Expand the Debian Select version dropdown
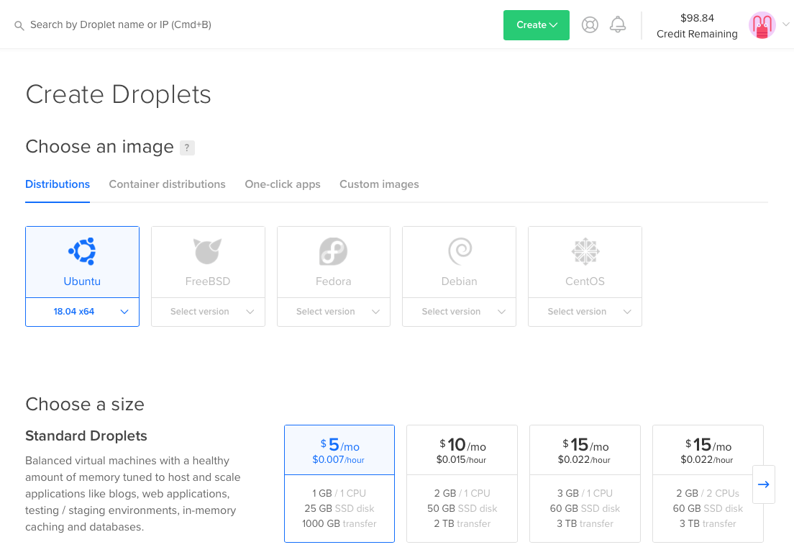The image size is (794, 555). (x=459, y=312)
